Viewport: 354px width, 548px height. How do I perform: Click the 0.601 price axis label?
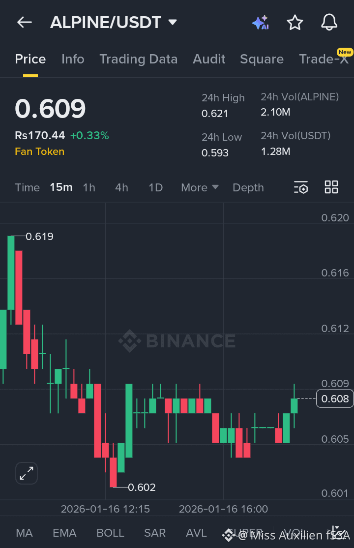(x=335, y=493)
